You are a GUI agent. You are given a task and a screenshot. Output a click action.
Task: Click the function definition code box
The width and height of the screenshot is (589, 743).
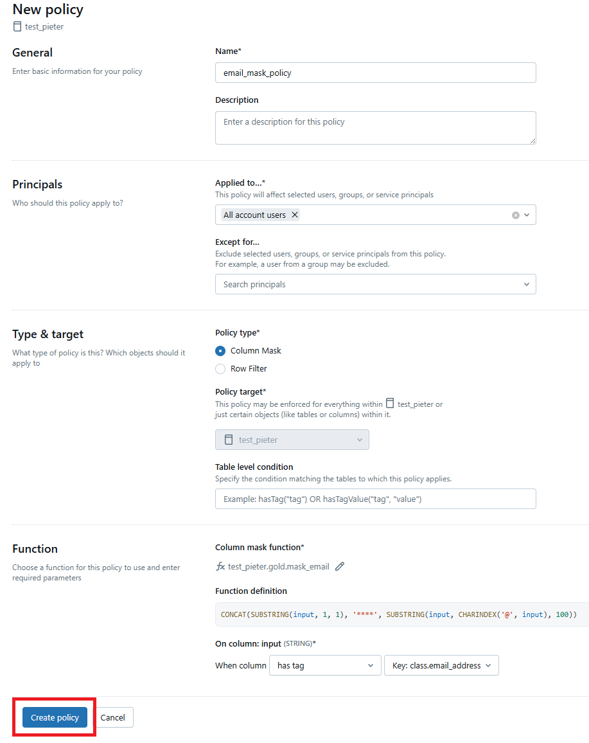401,614
